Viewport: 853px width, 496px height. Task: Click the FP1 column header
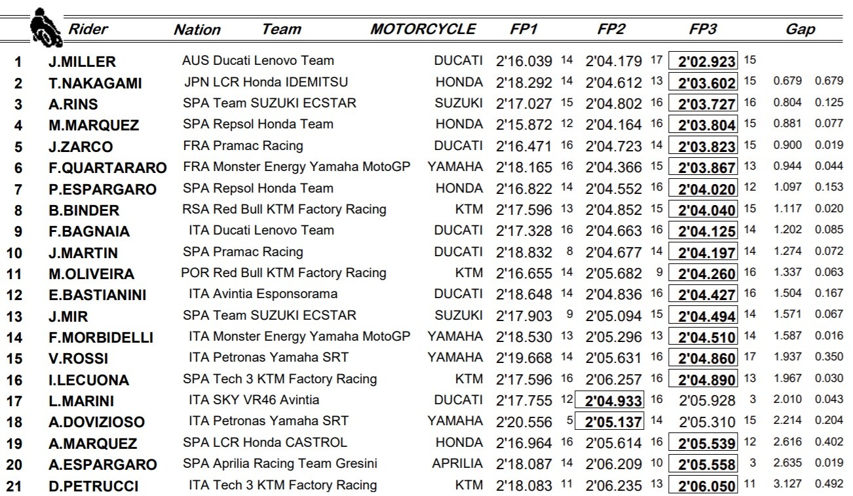pyautogui.click(x=525, y=29)
